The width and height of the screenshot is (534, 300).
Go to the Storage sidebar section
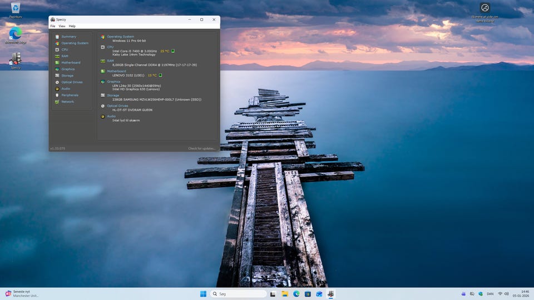67,76
